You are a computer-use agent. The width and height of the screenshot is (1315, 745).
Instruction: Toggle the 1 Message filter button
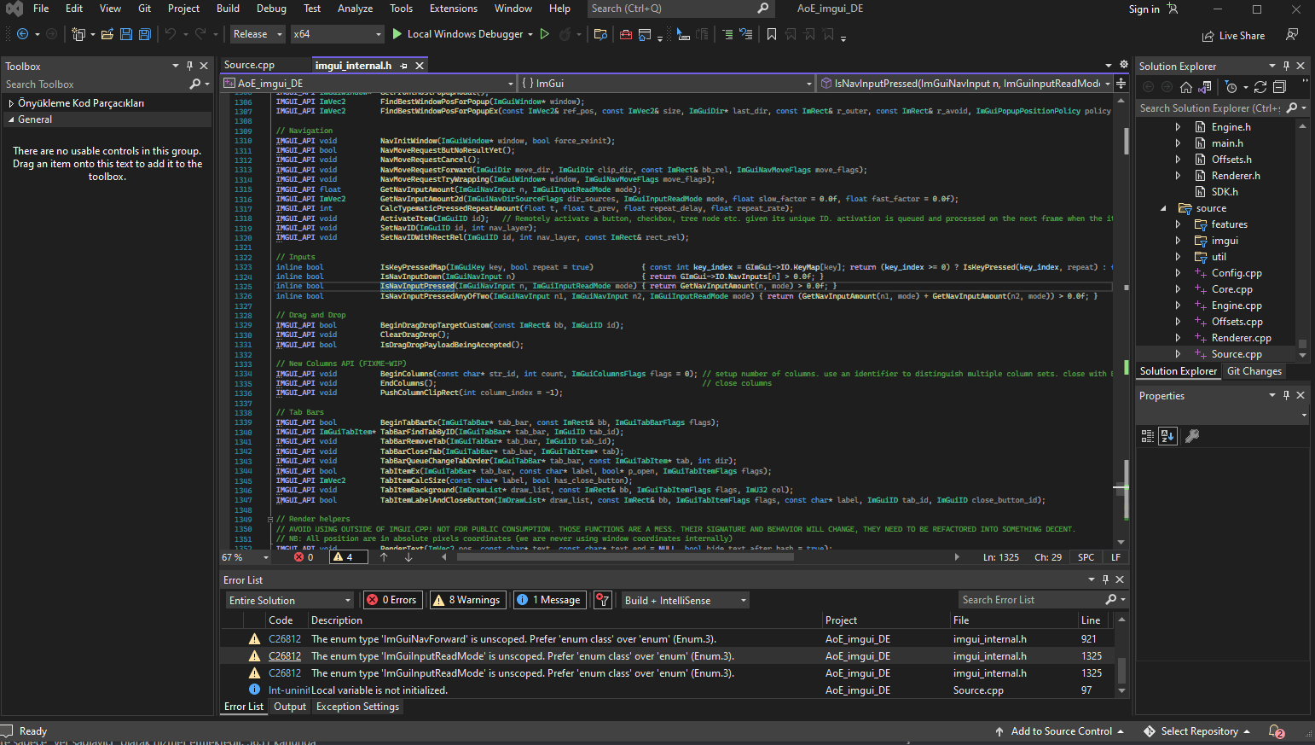(549, 600)
